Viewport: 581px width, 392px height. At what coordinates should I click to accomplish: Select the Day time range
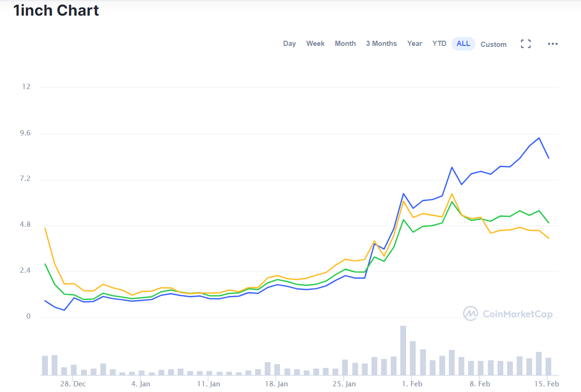(x=290, y=44)
